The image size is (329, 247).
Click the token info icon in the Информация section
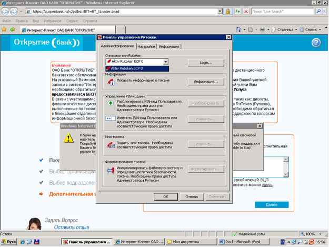click(x=111, y=82)
